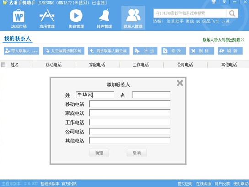
Task: Click the 移动电话 column header
Action: [54, 65]
